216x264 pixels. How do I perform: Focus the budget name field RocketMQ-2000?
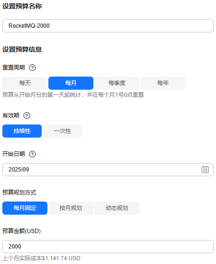(x=108, y=26)
